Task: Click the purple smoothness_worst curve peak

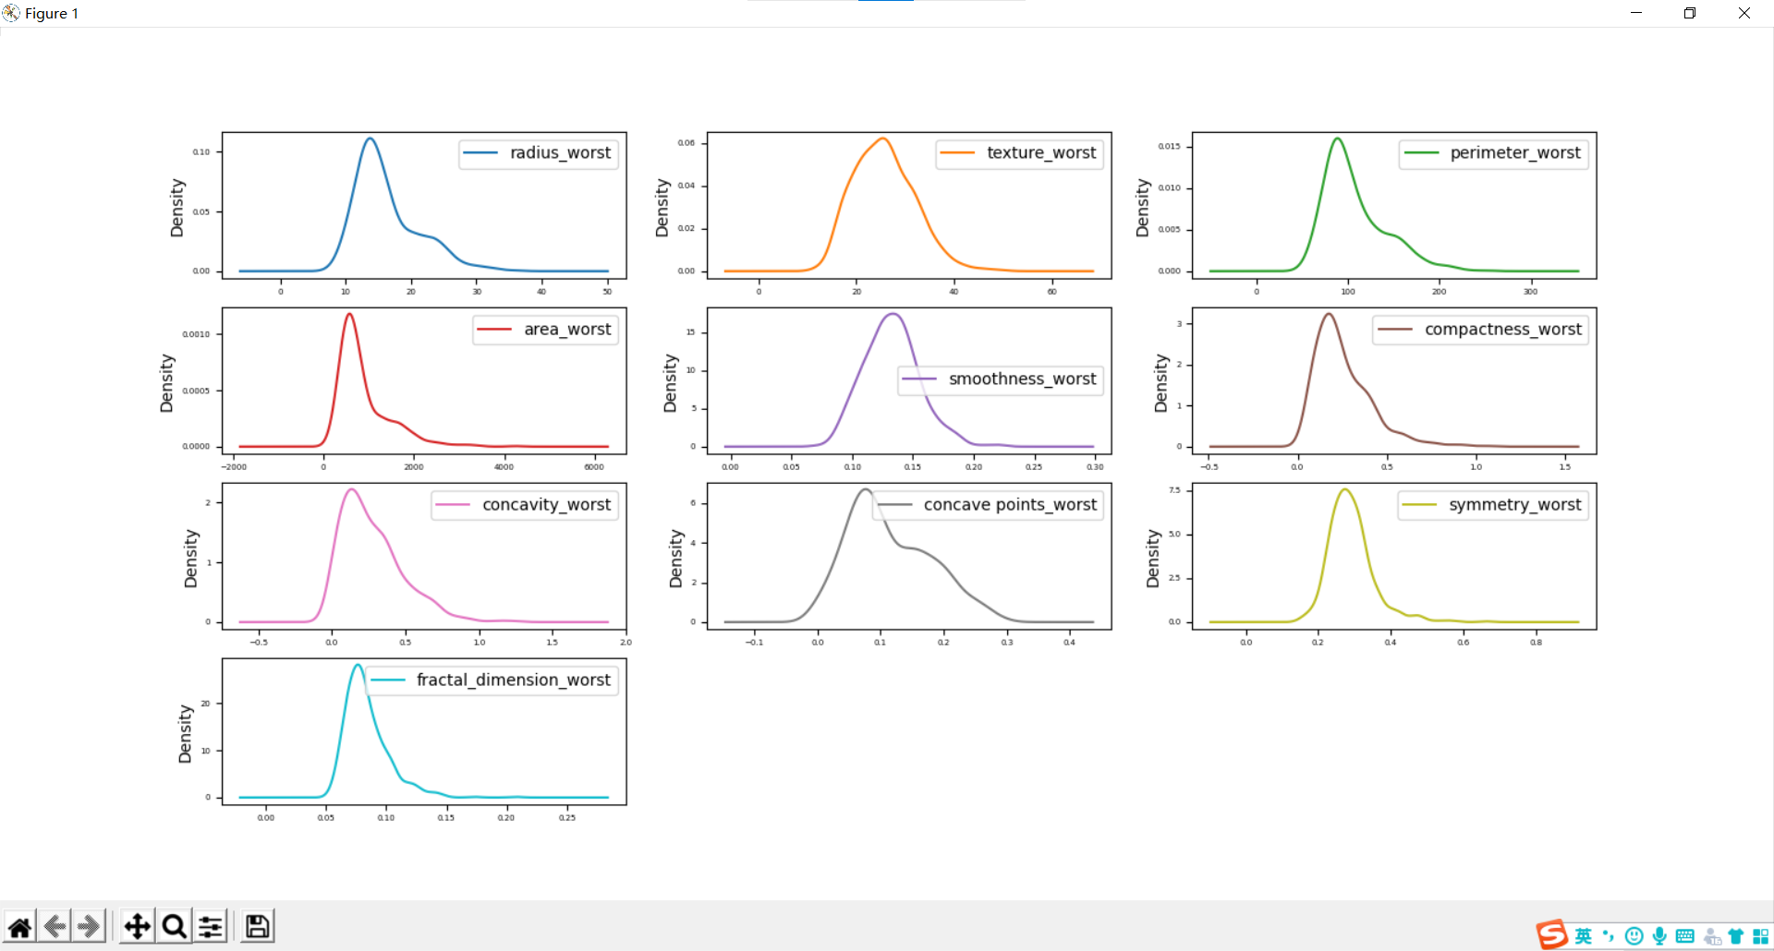Action: 893,315
